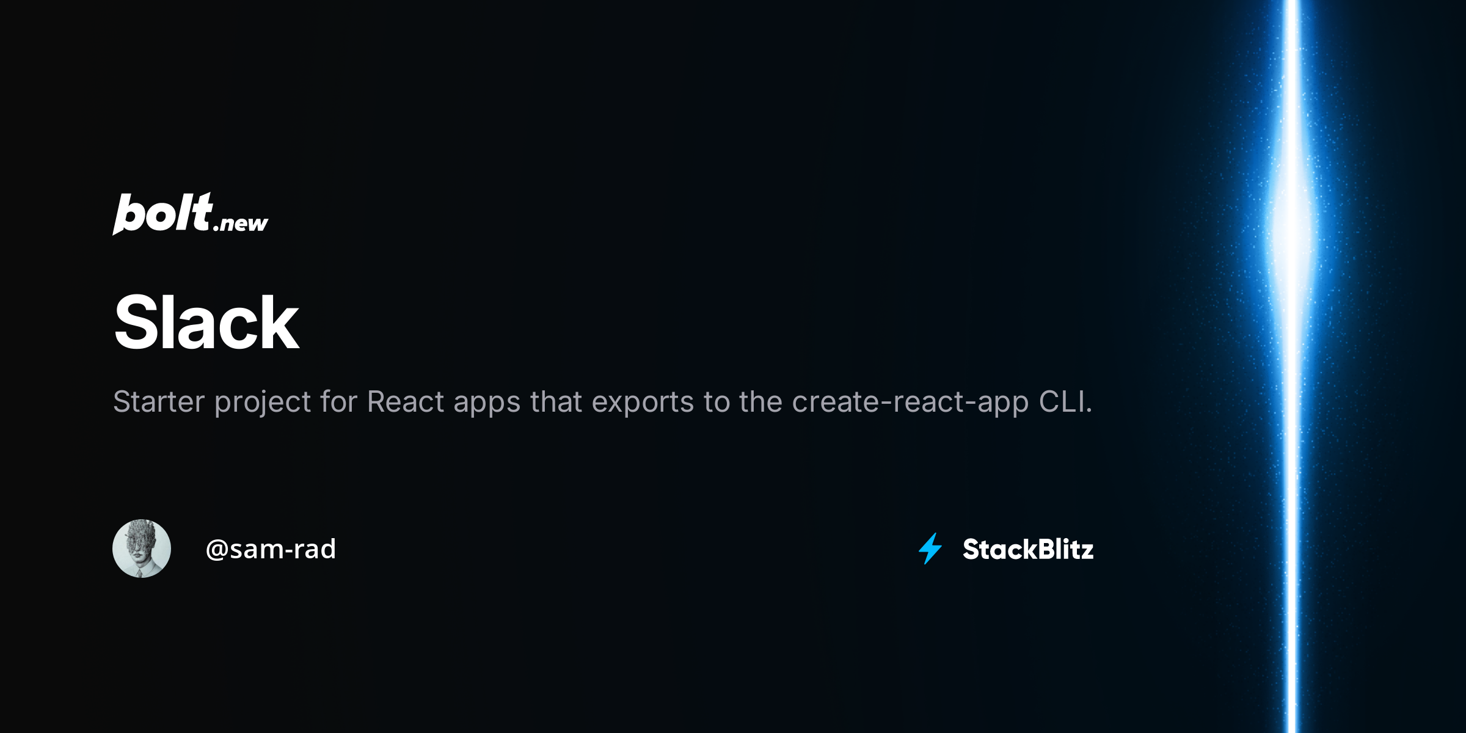Open the sam-rad profile avatar

pos(142,549)
